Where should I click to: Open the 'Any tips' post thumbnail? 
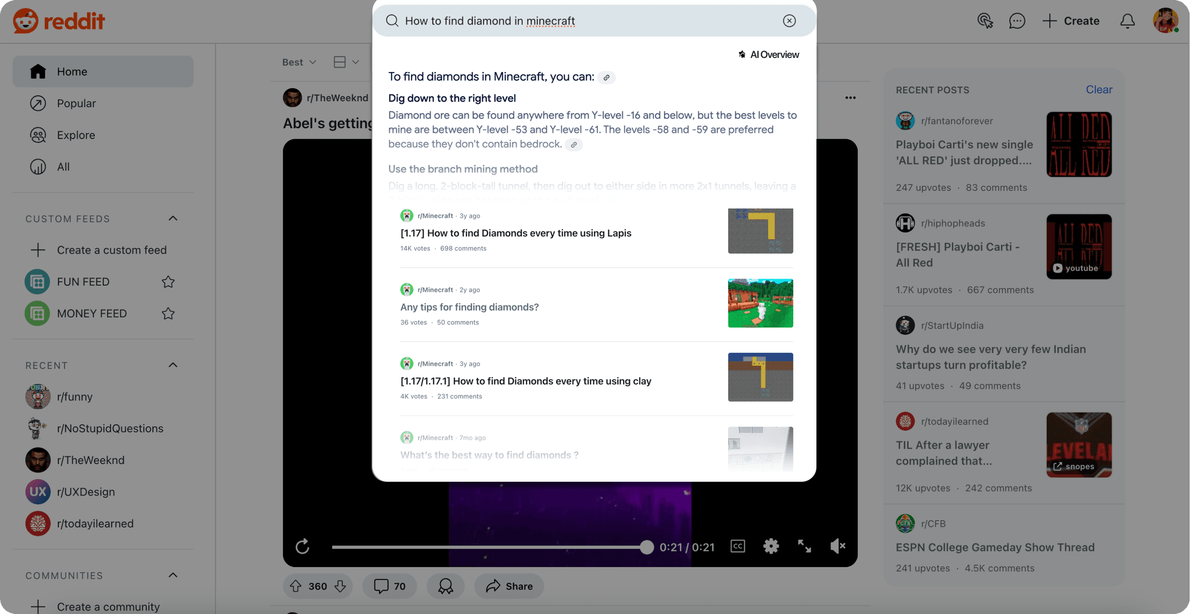[760, 304]
